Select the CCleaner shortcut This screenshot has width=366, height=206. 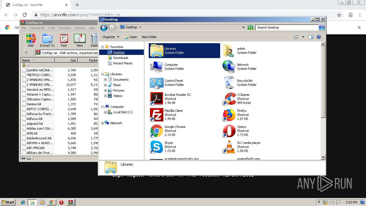(229, 99)
